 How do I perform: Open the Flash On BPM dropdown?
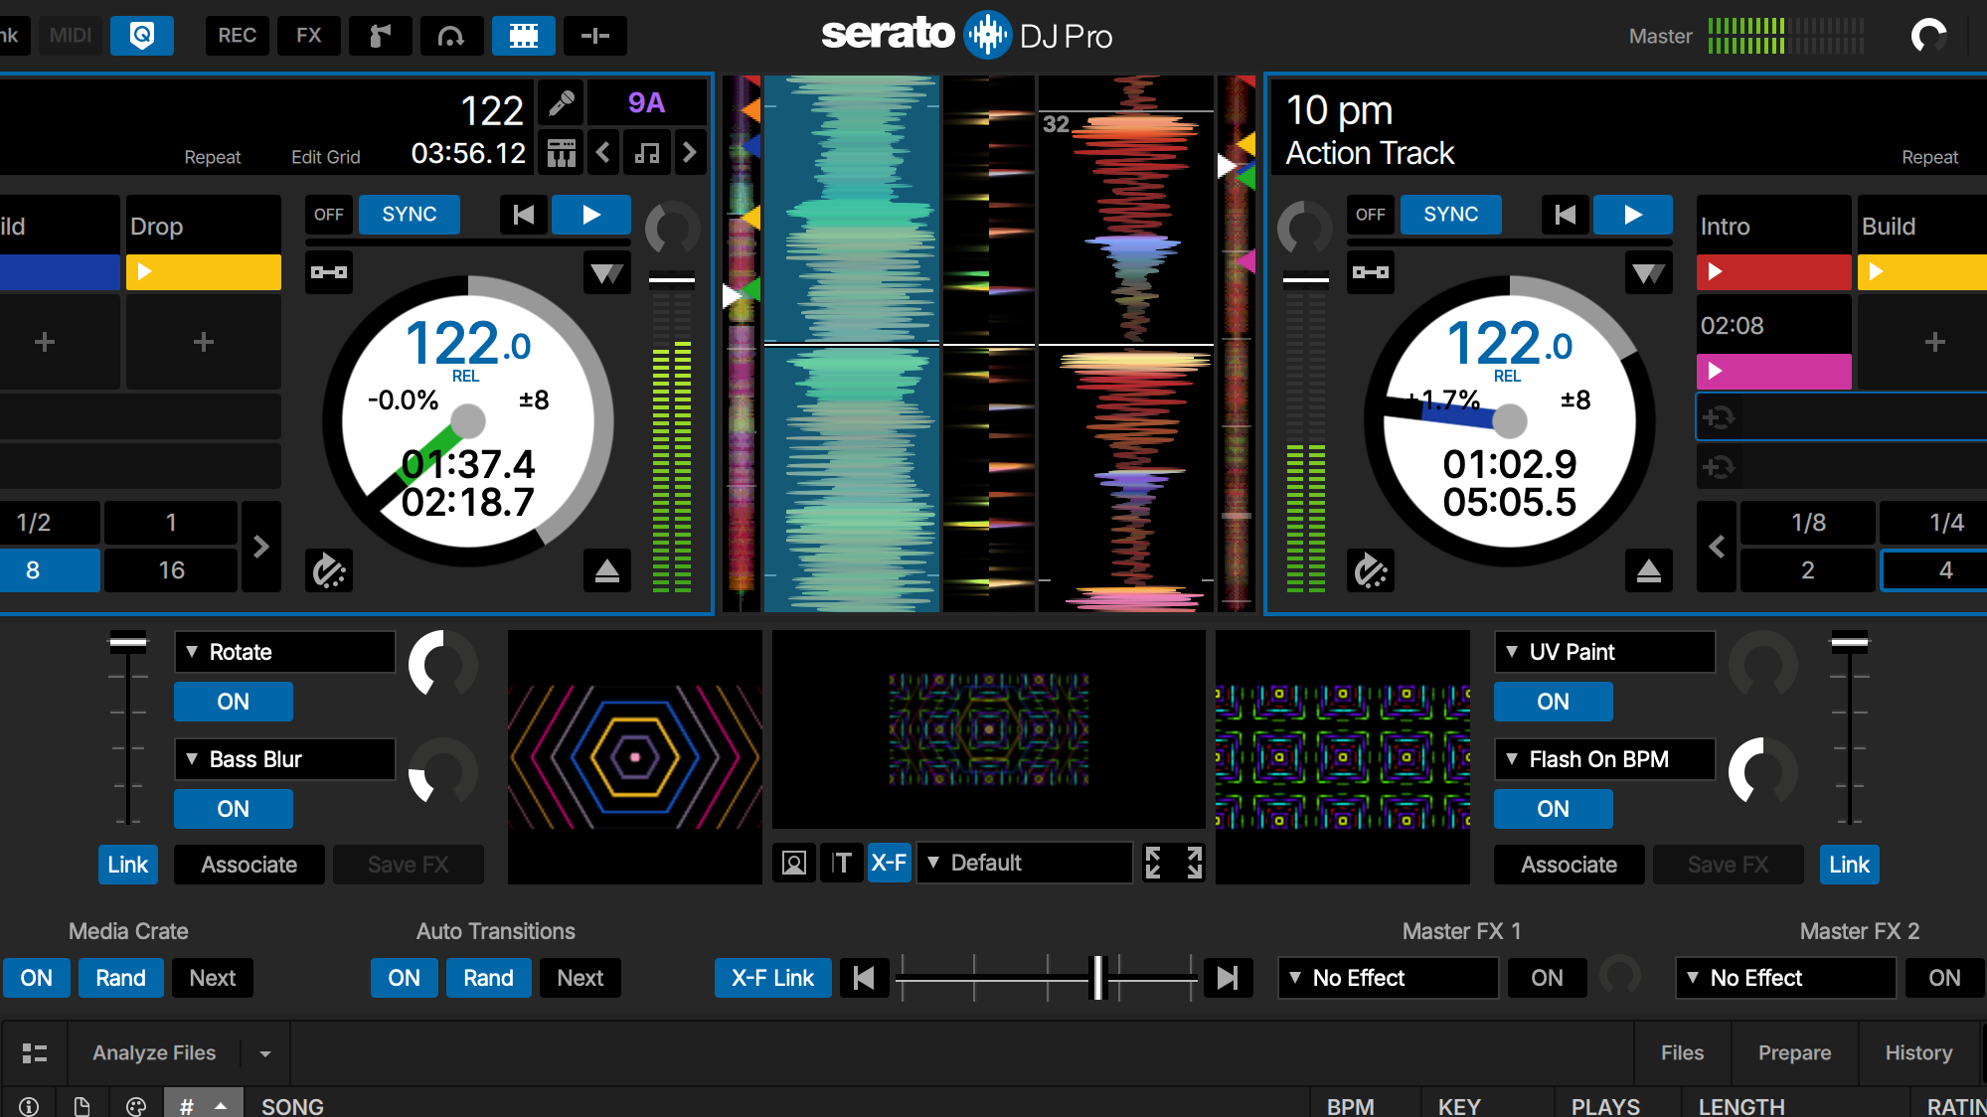tap(1605, 759)
